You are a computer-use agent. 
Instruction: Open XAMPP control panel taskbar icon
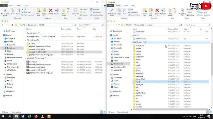tap(49, 116)
